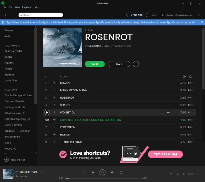Open the inbox tray icon beside Upgrade

[154, 15]
